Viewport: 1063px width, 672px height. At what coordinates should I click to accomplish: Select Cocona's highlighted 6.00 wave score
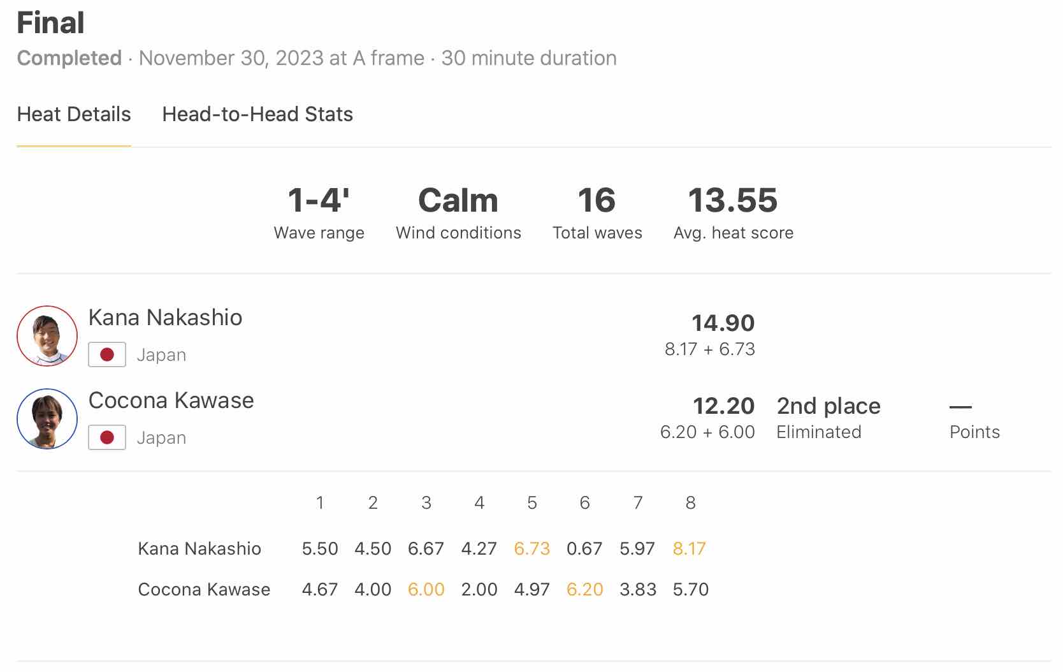coord(426,590)
